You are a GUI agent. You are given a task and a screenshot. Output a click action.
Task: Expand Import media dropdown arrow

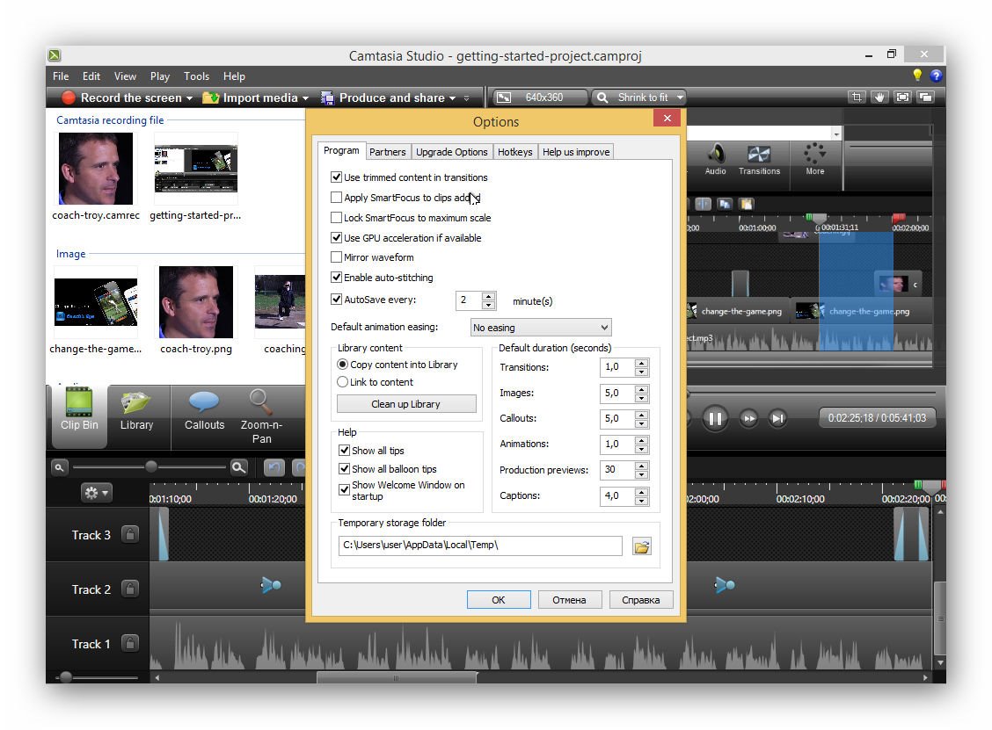click(305, 98)
